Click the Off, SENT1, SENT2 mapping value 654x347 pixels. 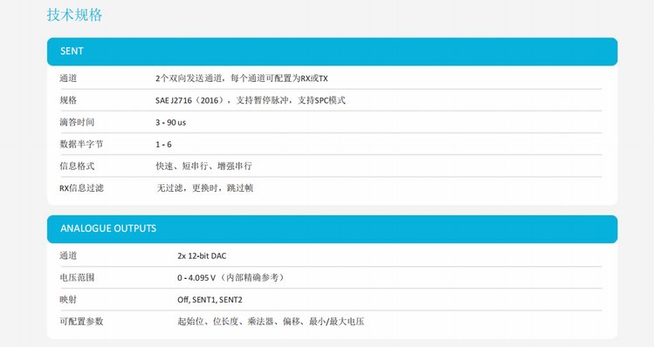[x=210, y=300]
